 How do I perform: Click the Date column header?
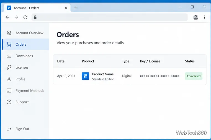coord(61,61)
